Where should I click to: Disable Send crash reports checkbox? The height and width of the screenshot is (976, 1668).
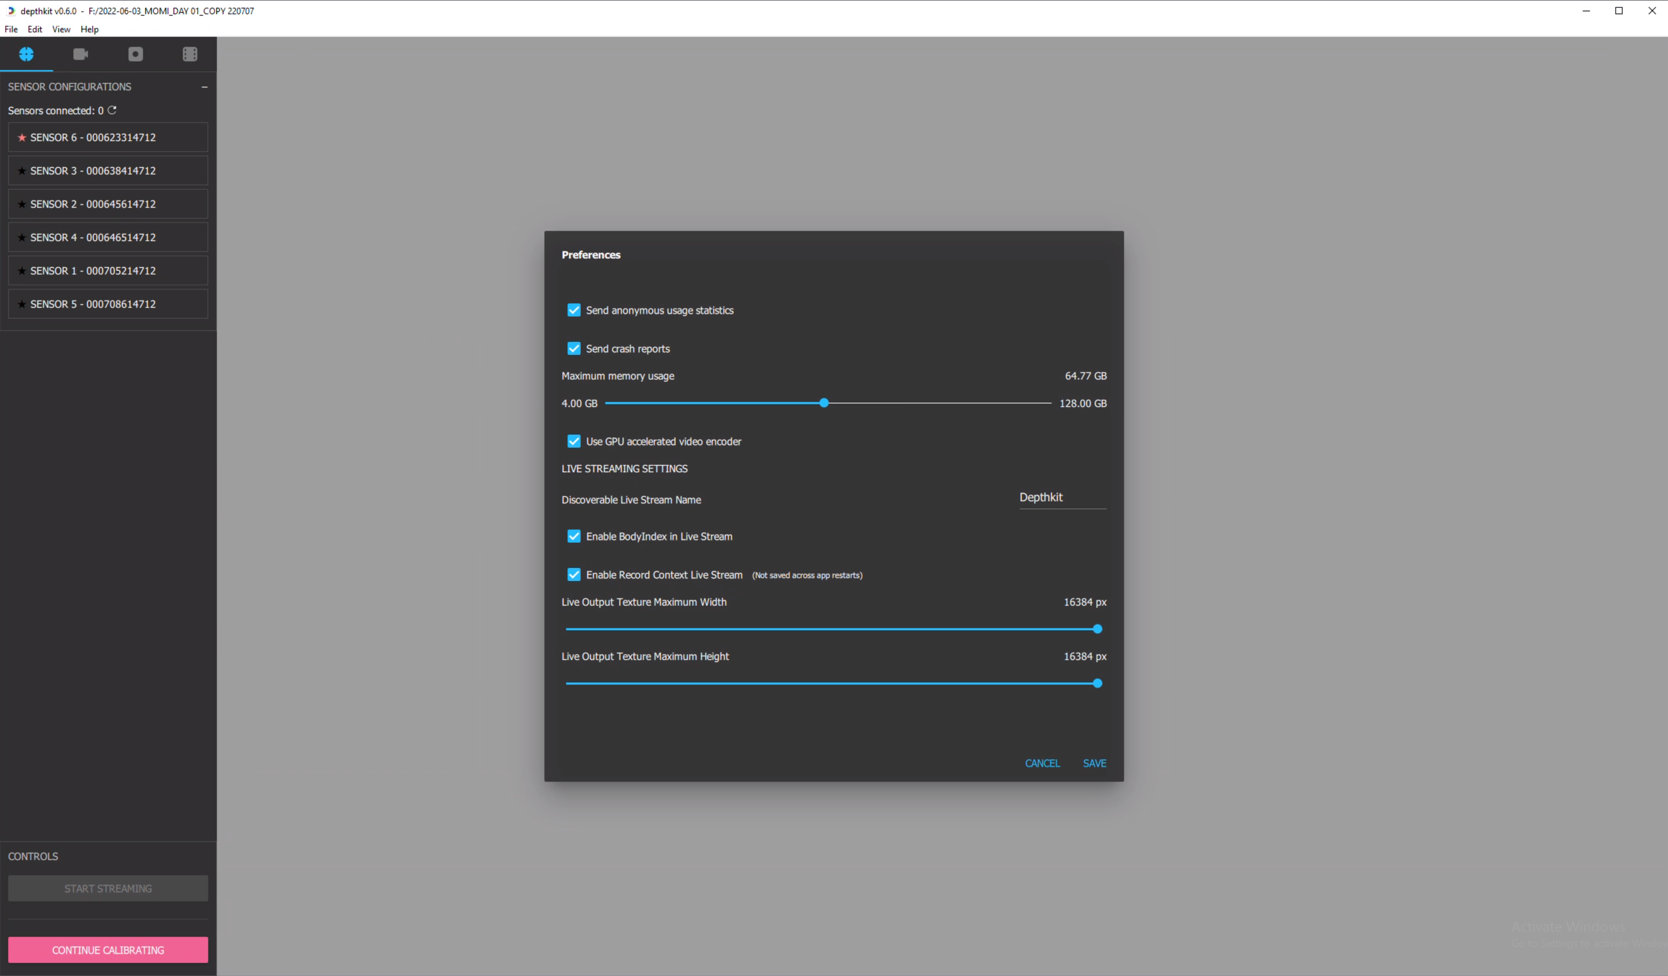pos(574,349)
